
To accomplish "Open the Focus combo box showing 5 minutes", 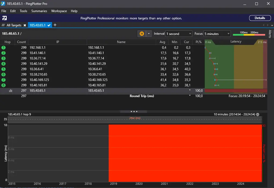I will pyautogui.click(x=217, y=34).
